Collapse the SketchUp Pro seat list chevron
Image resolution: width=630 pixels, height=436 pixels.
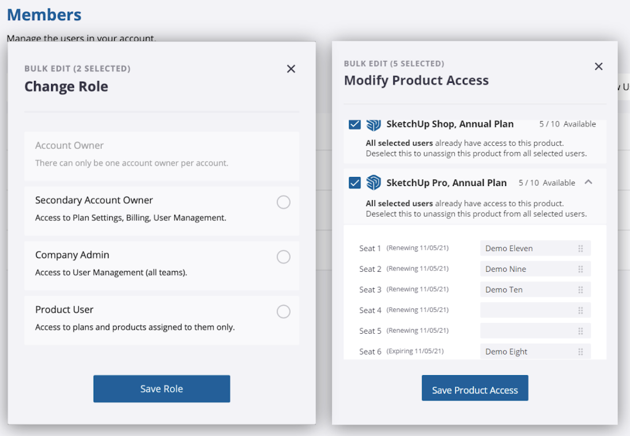(588, 182)
